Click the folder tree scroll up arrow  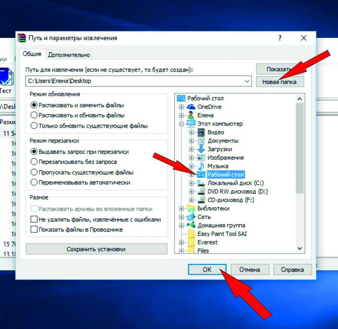(x=299, y=99)
